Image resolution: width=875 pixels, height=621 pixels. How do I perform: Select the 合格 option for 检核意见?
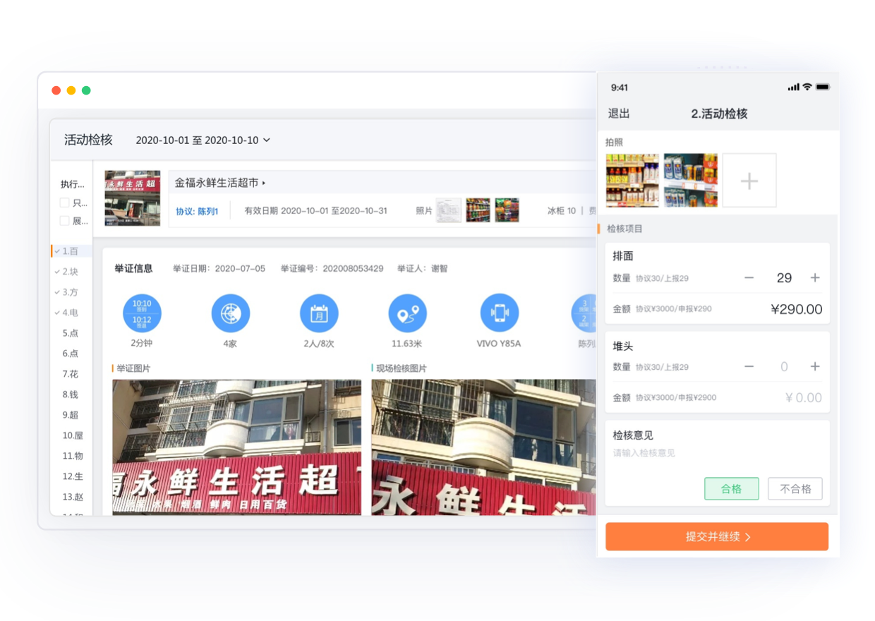[x=731, y=488]
